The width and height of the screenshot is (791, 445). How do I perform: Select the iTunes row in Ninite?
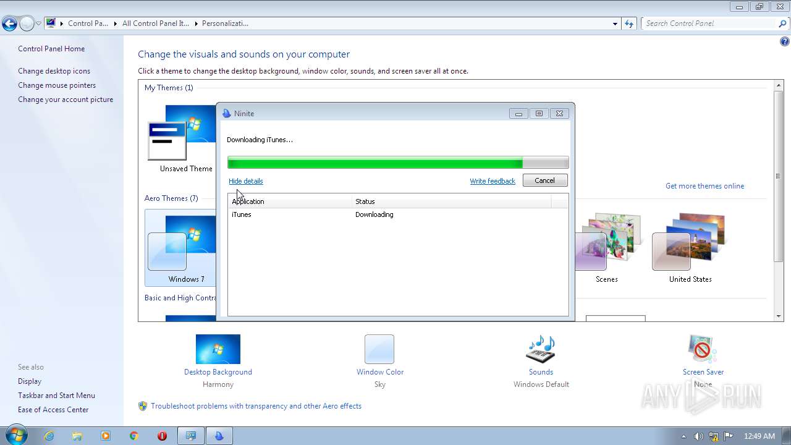[398, 214]
